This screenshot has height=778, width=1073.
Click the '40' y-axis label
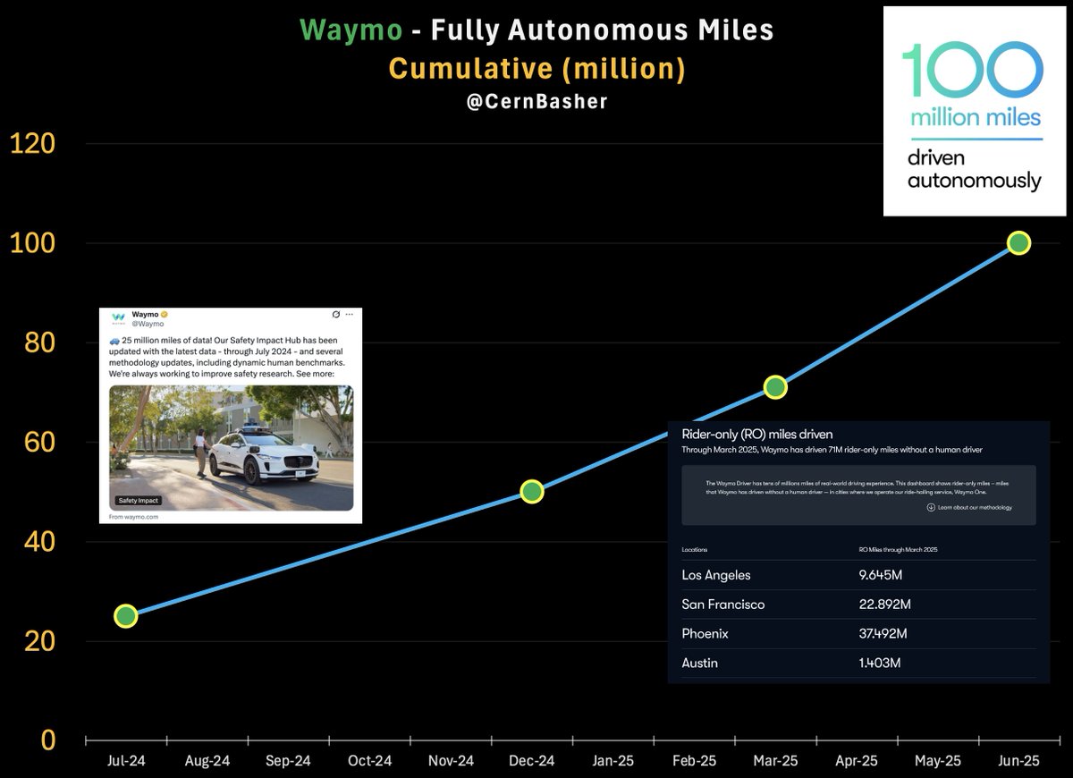coord(41,542)
